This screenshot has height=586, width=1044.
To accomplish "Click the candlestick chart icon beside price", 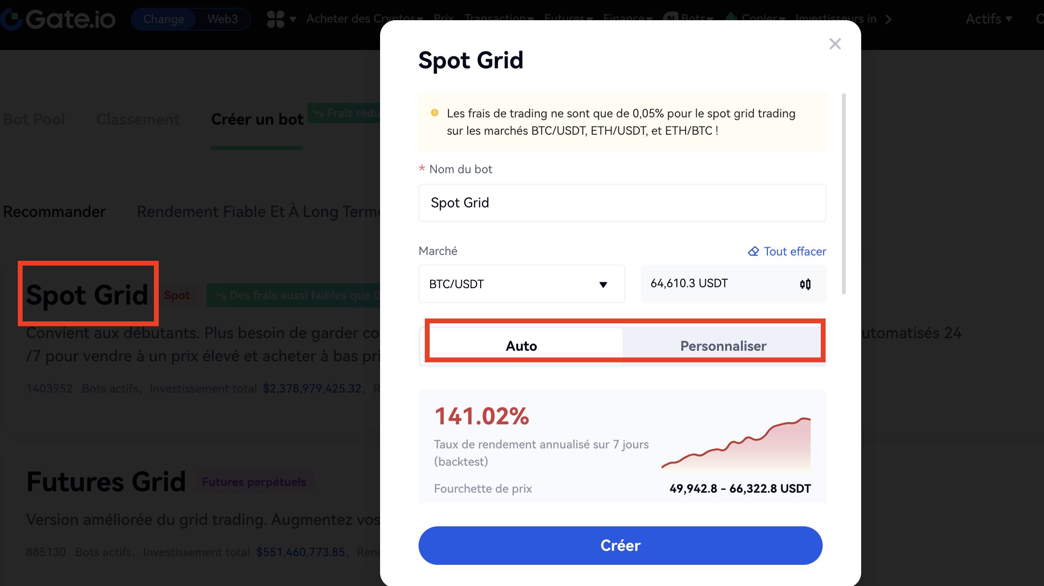I will coord(805,284).
